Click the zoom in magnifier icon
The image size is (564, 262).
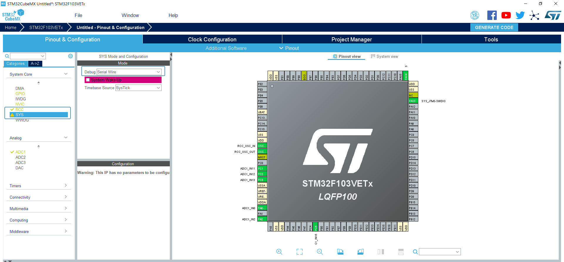click(x=279, y=252)
